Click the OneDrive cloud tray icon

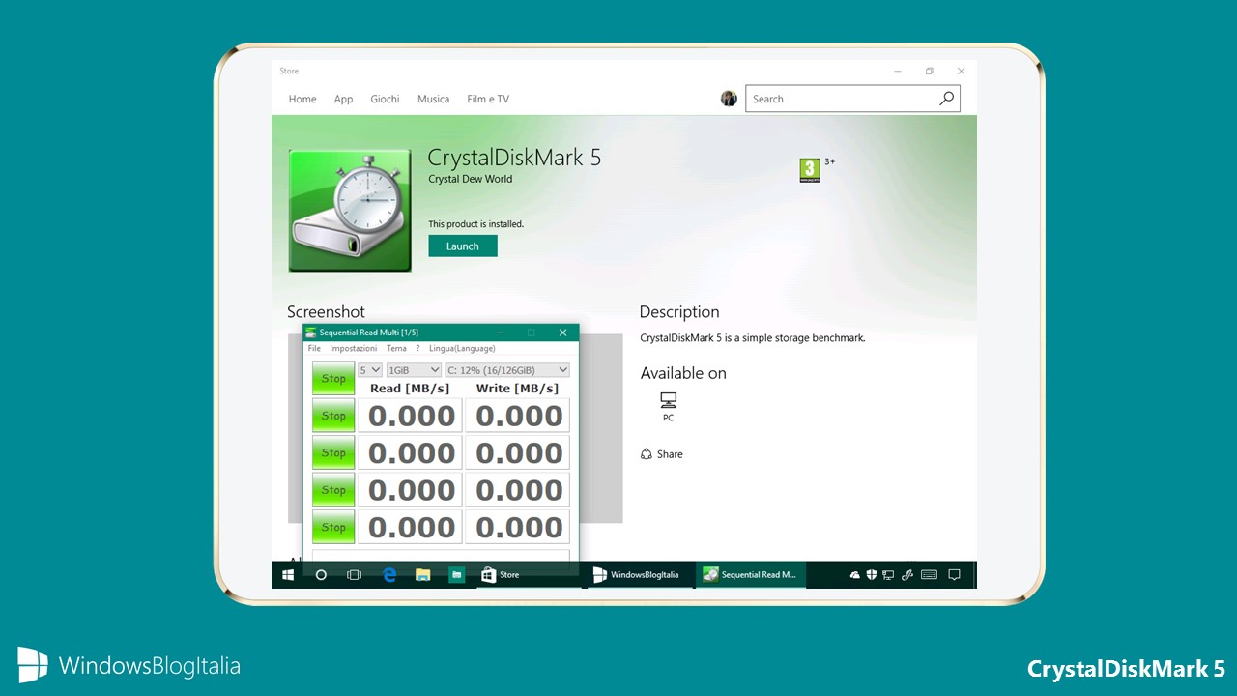click(x=854, y=575)
